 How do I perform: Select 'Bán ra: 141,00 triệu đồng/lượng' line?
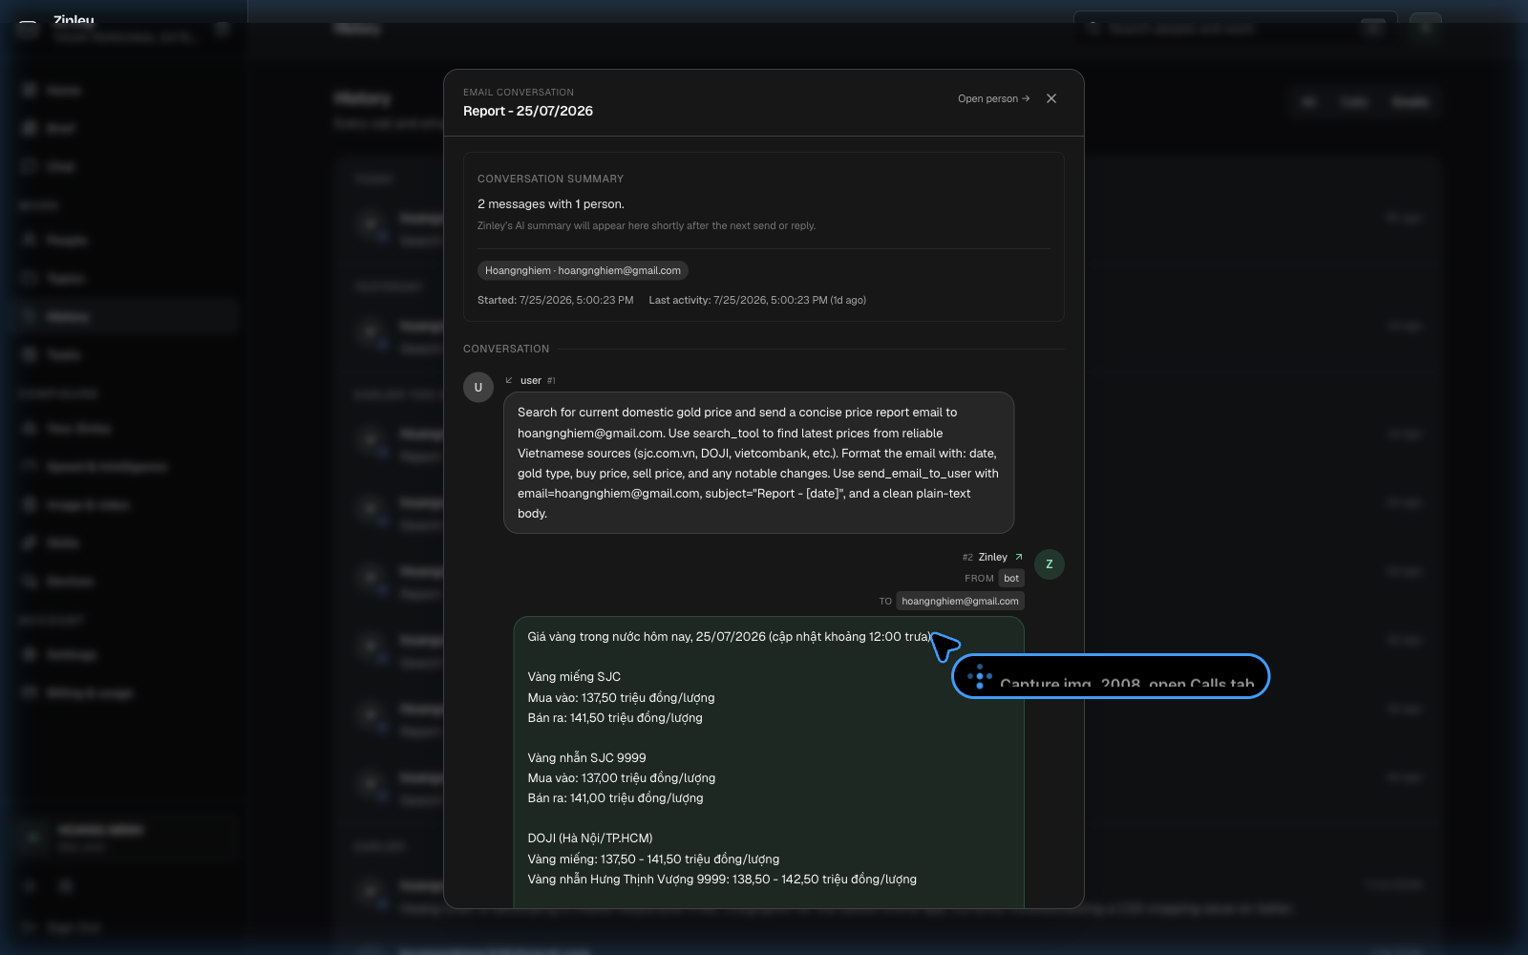tap(615, 798)
